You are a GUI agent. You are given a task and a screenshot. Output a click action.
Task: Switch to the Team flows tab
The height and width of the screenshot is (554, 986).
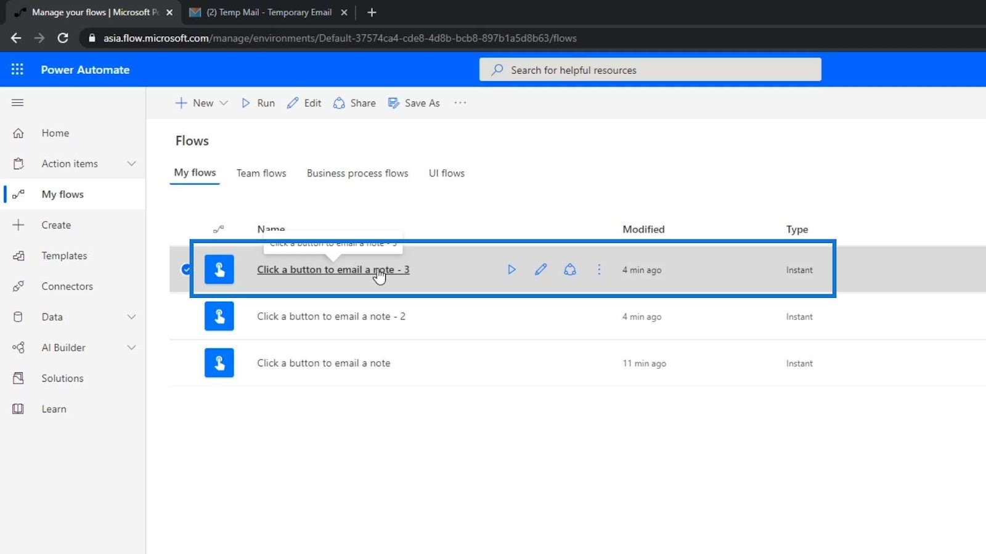point(261,174)
